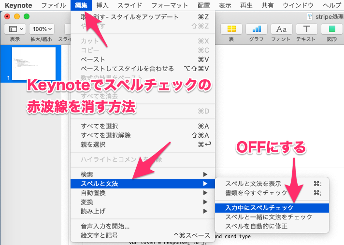This screenshot has width=344, height=245.
Task: Open the フォント toolbar button
Action: [282, 29]
